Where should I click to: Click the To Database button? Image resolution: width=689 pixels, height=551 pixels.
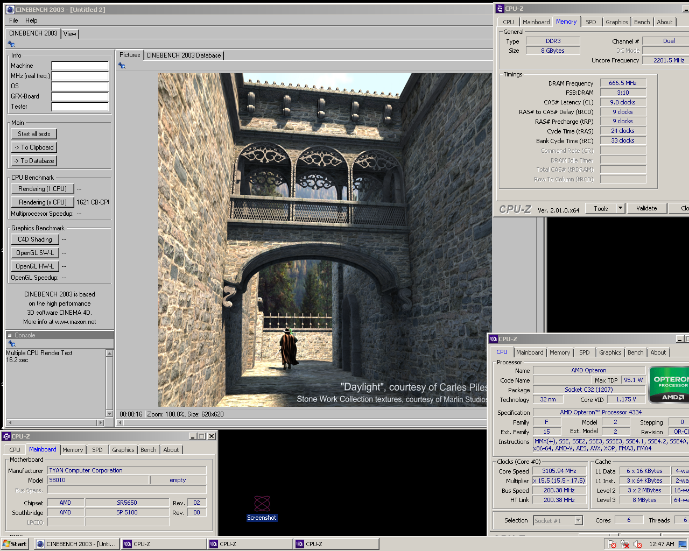pos(34,161)
